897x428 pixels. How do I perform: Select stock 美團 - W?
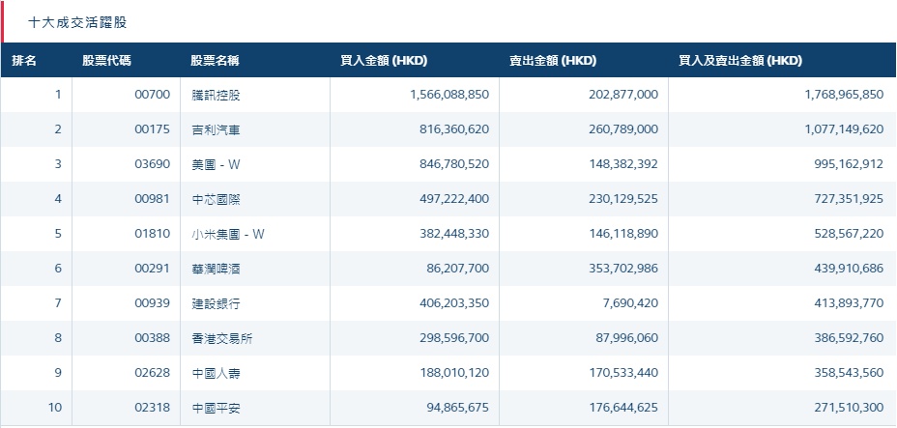point(216,164)
